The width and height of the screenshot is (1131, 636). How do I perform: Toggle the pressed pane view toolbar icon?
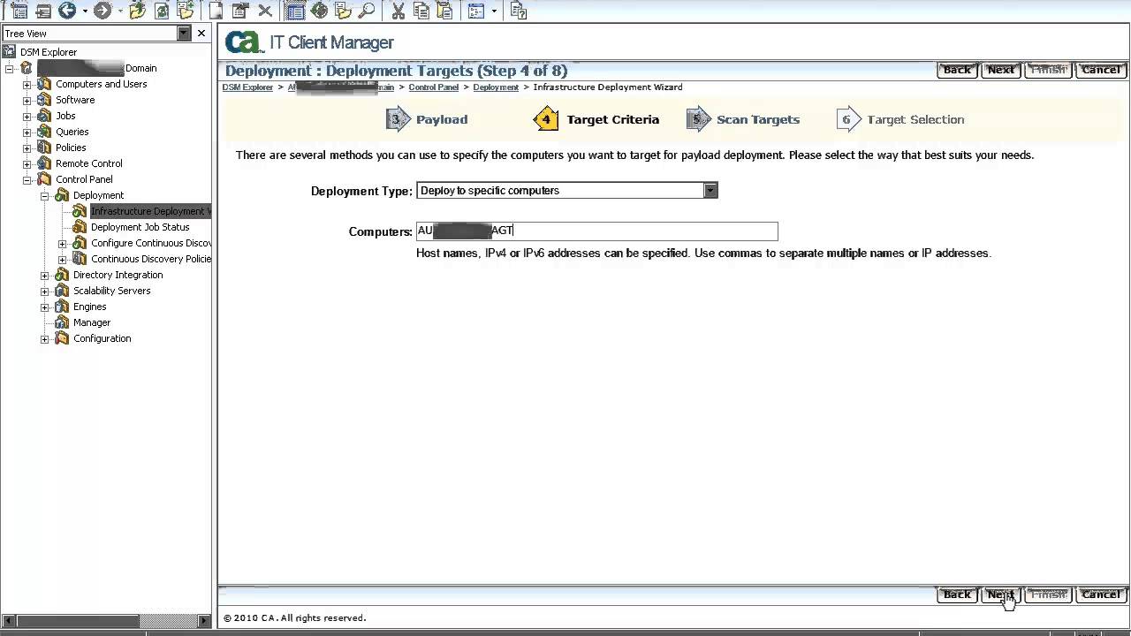(x=295, y=11)
